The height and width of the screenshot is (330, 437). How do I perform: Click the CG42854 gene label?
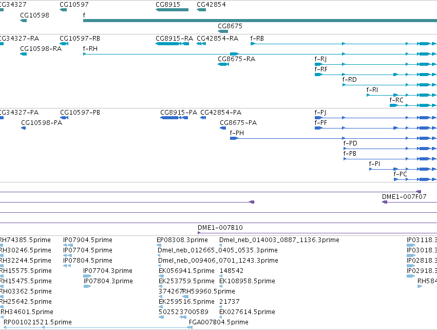pyautogui.click(x=211, y=5)
